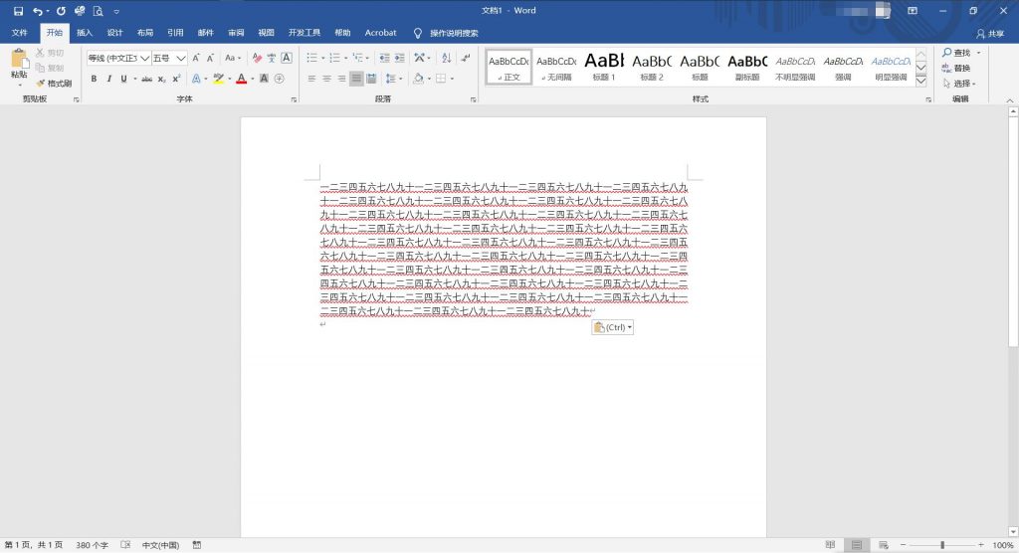
Task: Expand the styles gallery with the More arrow
Action: click(x=920, y=82)
